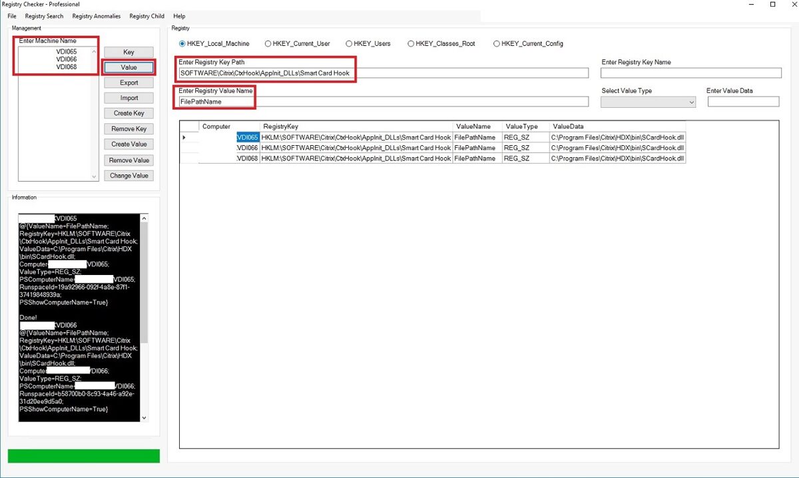Click the green progress bar
The height and width of the screenshot is (478, 799).
(84, 456)
